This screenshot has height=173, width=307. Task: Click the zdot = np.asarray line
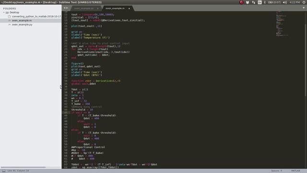(x=95, y=167)
